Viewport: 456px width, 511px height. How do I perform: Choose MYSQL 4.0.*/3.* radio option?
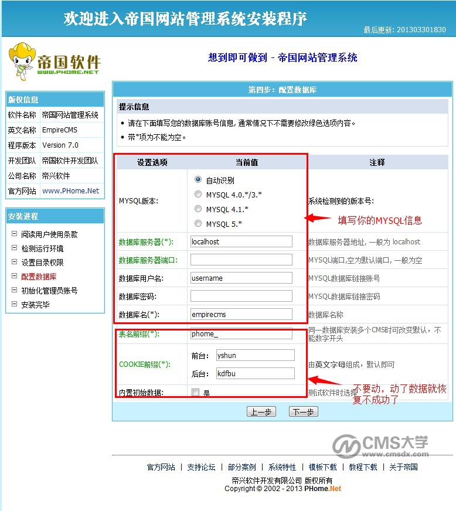(x=198, y=194)
